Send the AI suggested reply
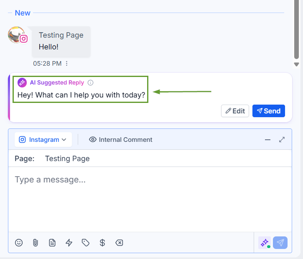Image resolution: width=303 pixels, height=259 pixels. [x=269, y=111]
